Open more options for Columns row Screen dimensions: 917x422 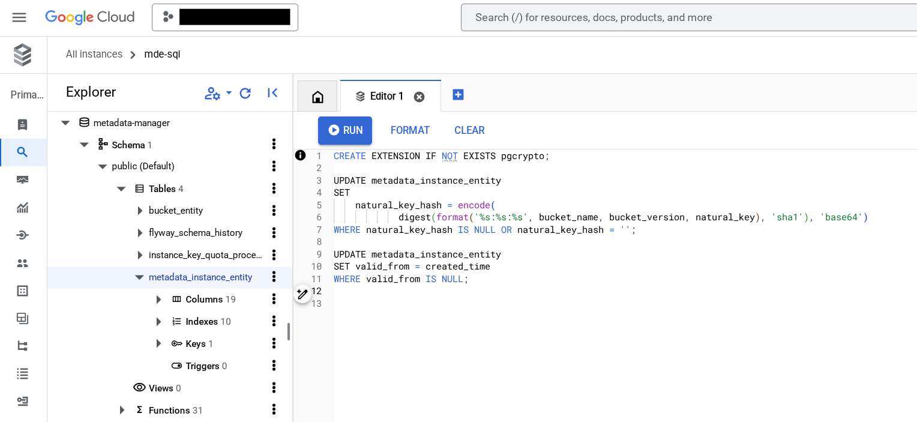coord(274,300)
